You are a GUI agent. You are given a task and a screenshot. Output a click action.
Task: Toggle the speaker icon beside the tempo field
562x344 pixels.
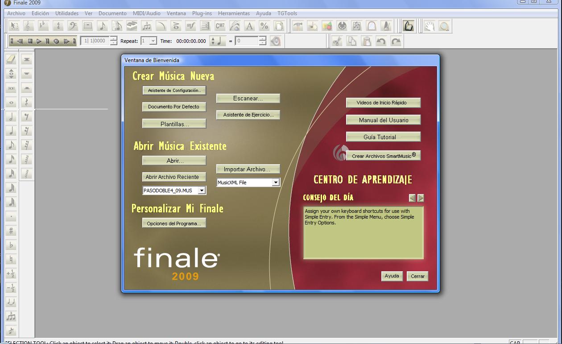[x=276, y=41]
